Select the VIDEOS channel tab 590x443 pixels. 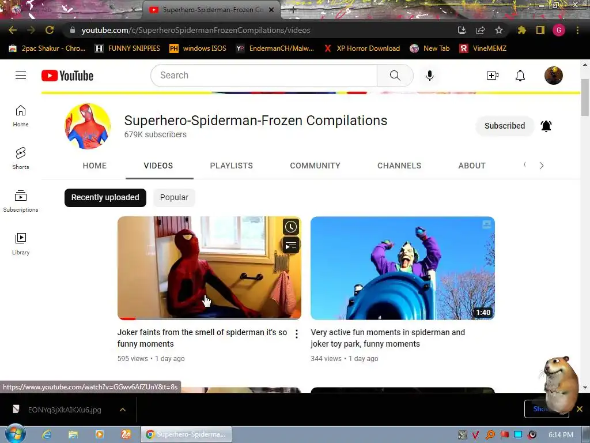tap(158, 166)
